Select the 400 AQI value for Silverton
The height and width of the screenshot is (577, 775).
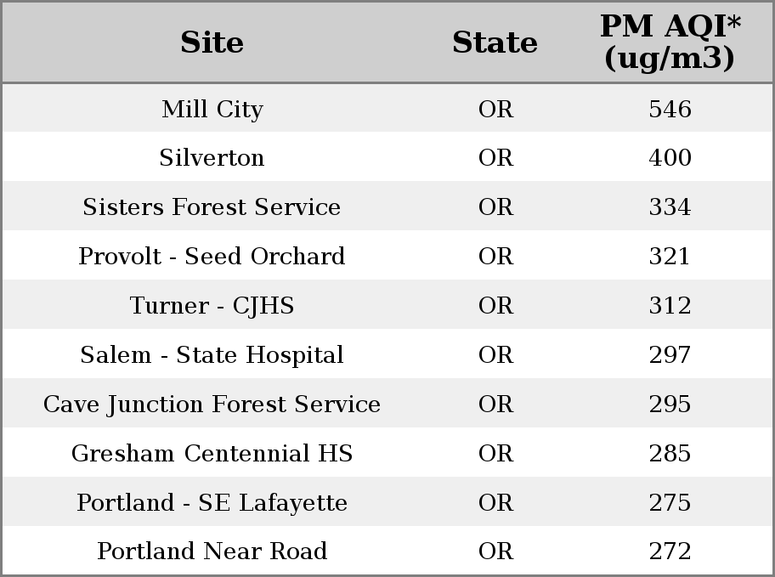tap(670, 158)
